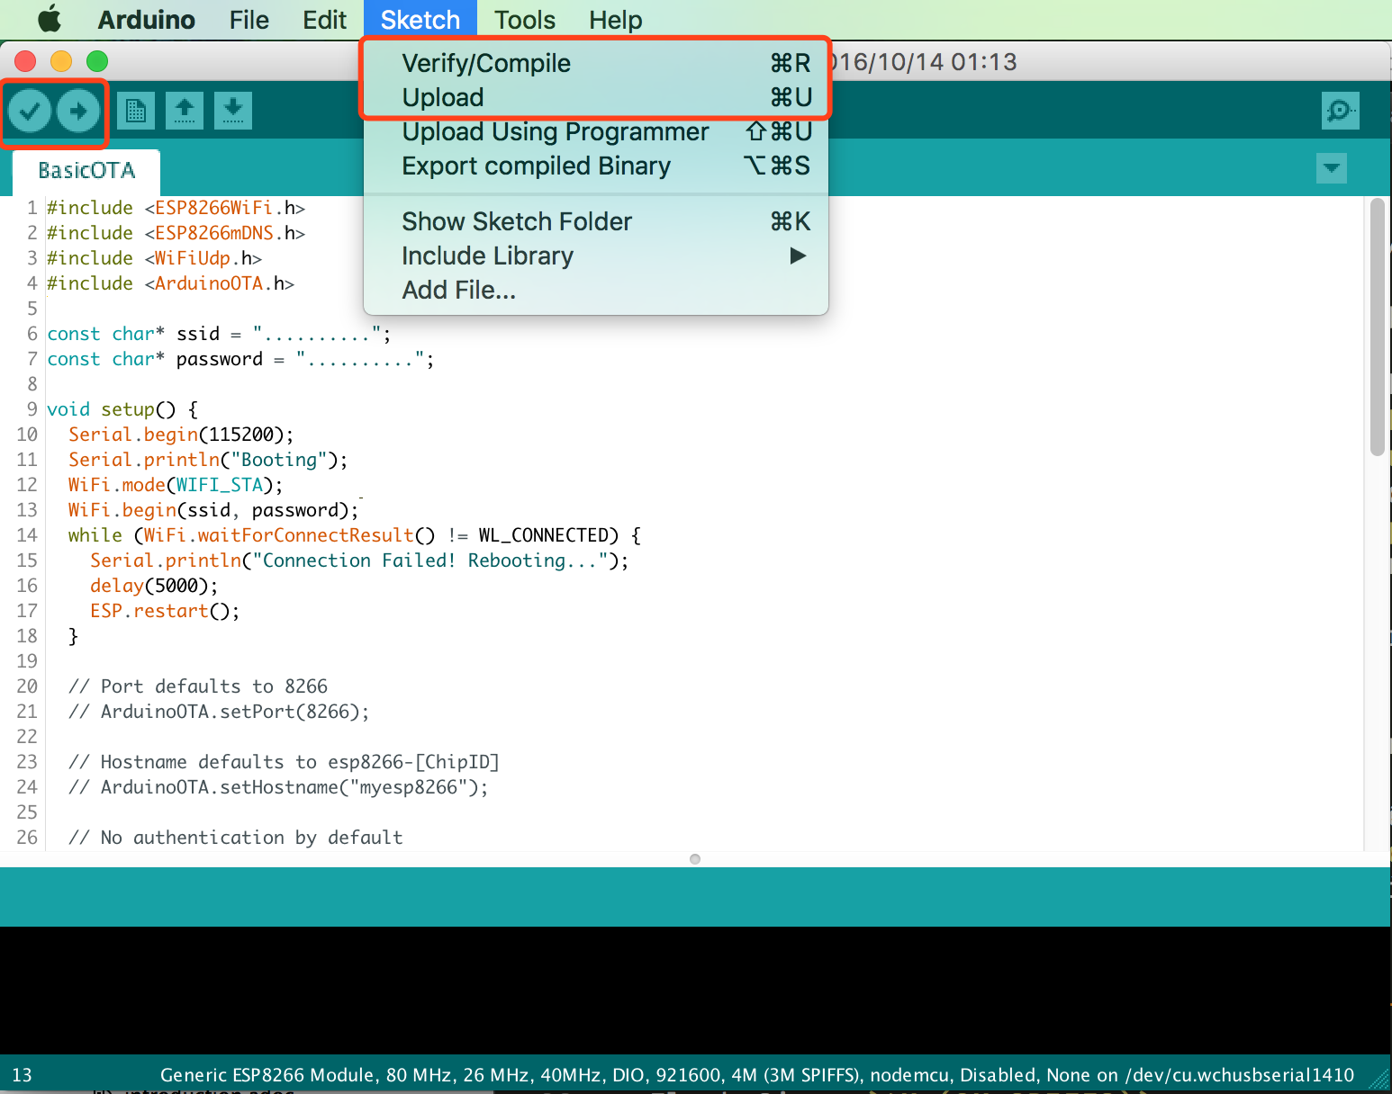Click the vertical editor scrollbar
Screen dimensions: 1392x1094
click(x=1377, y=328)
